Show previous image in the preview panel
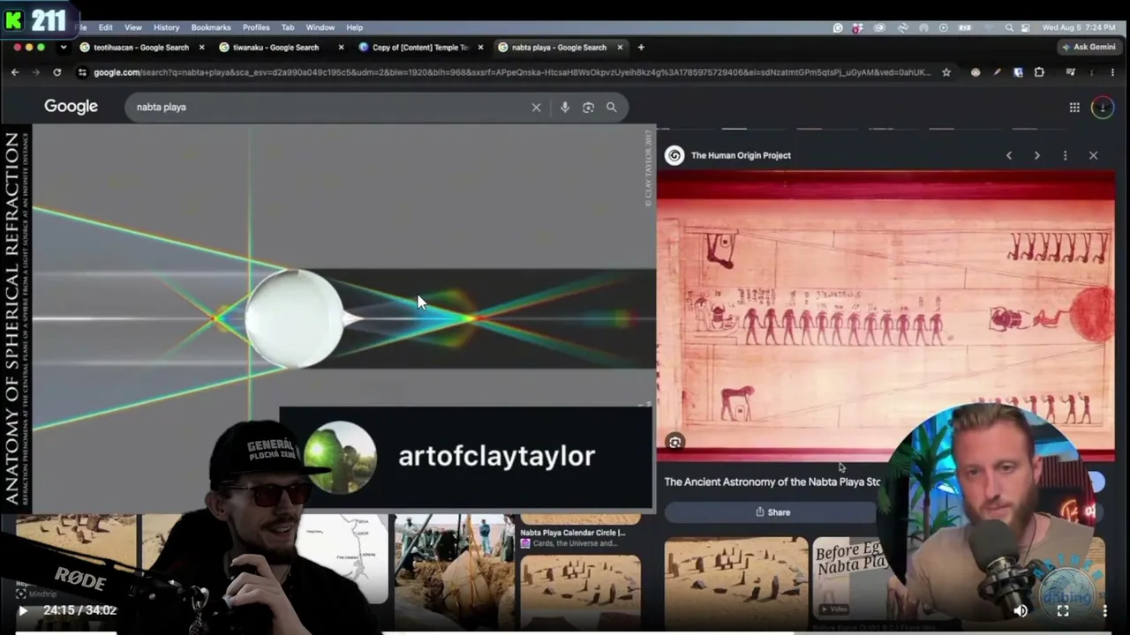This screenshot has height=635, width=1130. (x=1009, y=155)
